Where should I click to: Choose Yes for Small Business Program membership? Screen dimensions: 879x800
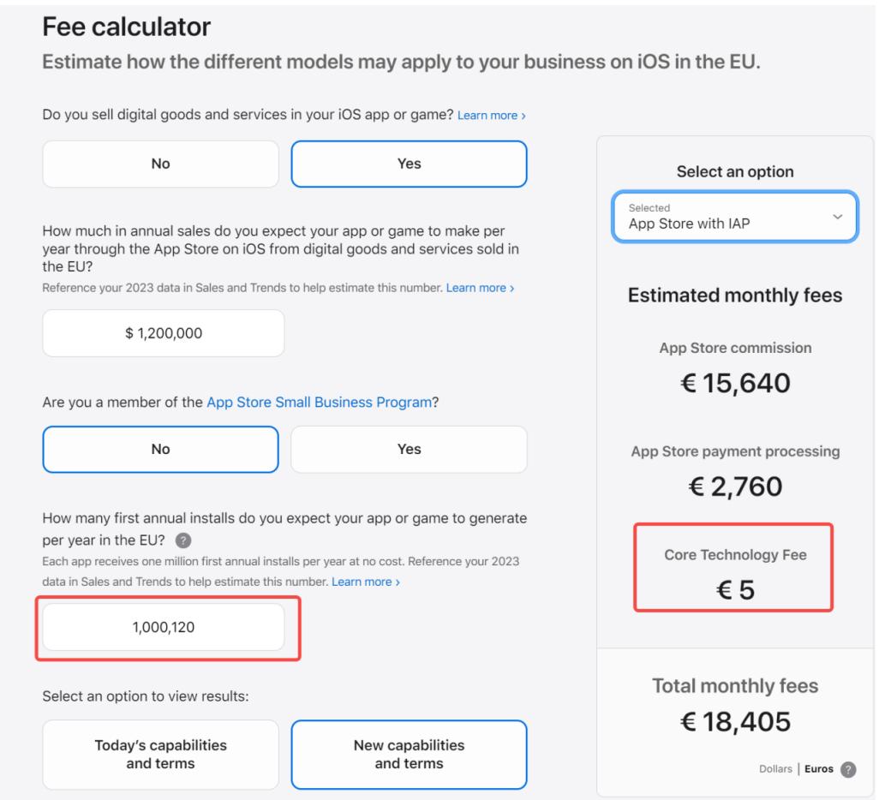click(409, 449)
